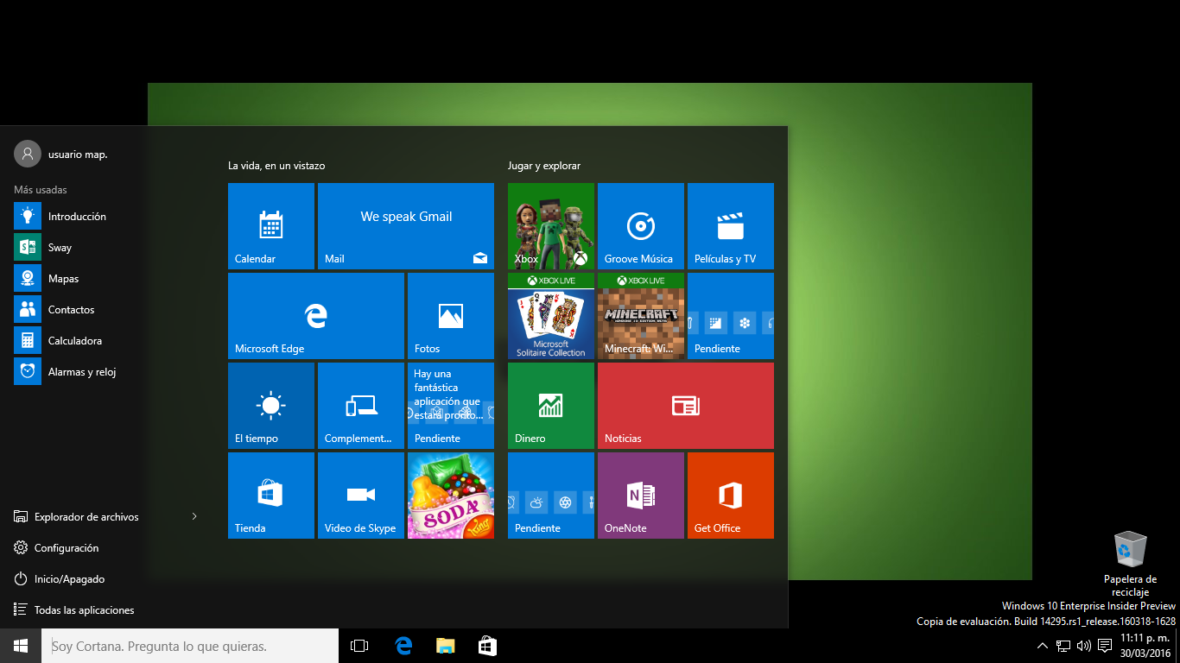Open the Video de Skype tile
This screenshot has height=663, width=1180.
(361, 496)
